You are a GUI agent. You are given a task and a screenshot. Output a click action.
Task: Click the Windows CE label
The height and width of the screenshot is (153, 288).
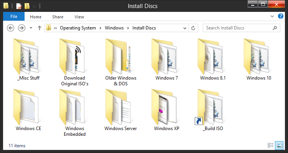[x=28, y=128]
